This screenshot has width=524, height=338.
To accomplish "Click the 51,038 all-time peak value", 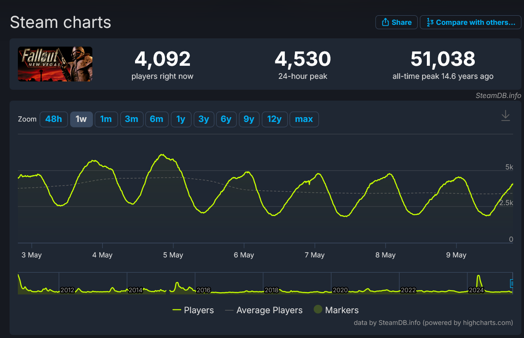I will coord(443,59).
